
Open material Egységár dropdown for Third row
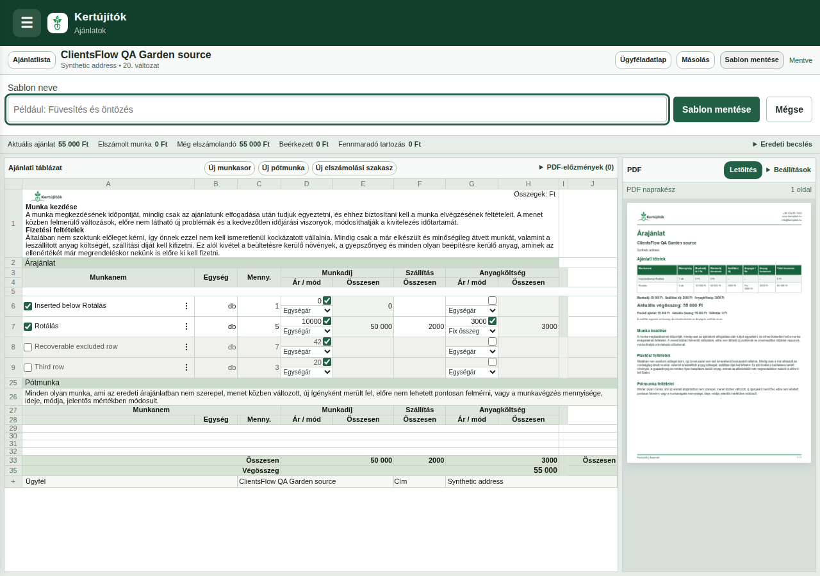[x=472, y=372]
